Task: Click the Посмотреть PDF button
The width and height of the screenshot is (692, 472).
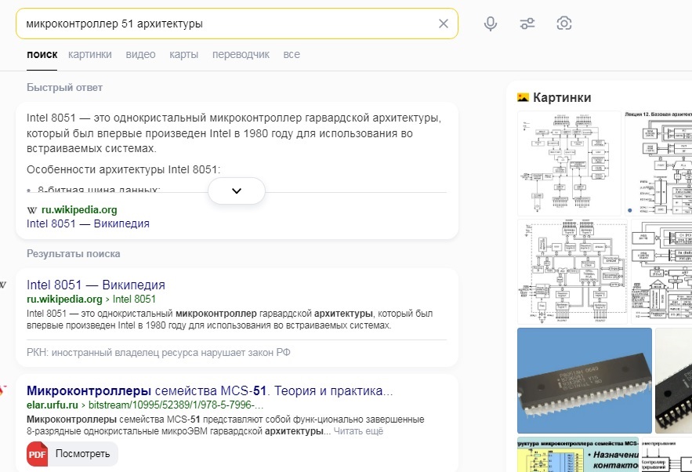Action: [72, 454]
